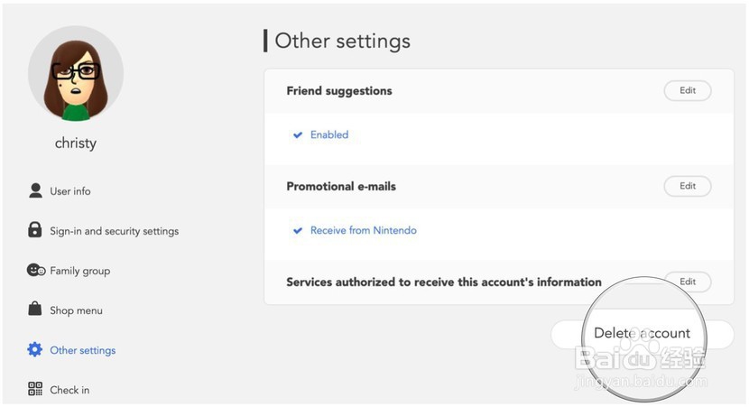Click the padlock icon for security settings
Screen dimensions: 749x407
pos(34,230)
